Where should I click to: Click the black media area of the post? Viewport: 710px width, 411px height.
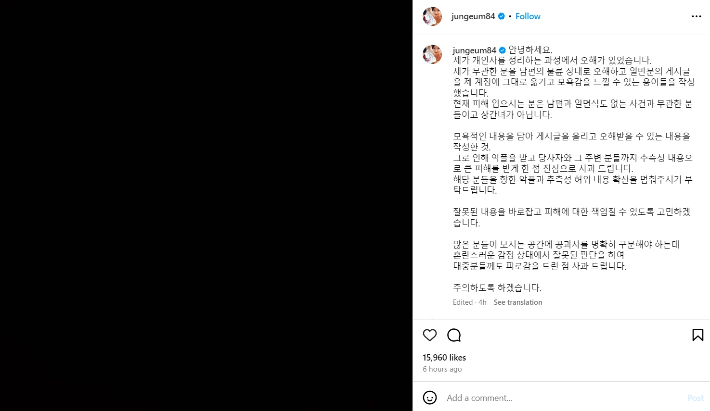[206, 205]
